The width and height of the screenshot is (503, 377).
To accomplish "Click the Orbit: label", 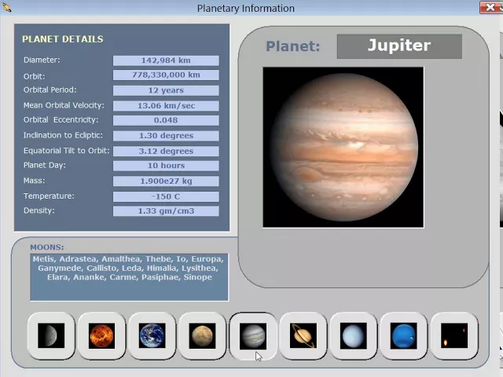I will click(34, 76).
